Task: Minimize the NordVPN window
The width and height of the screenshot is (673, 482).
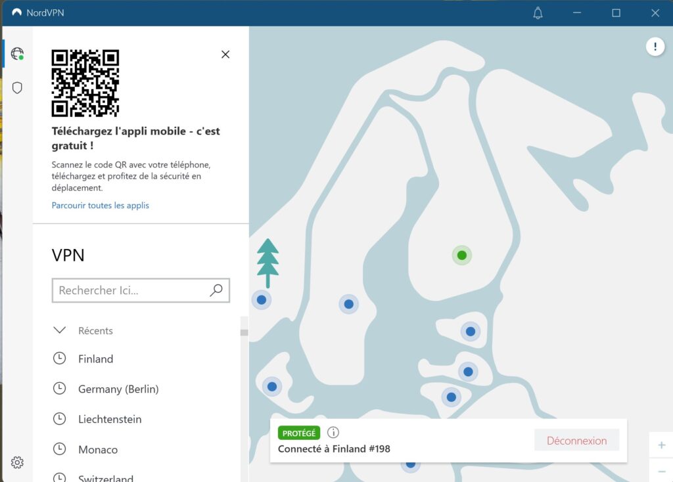Action: tap(577, 13)
